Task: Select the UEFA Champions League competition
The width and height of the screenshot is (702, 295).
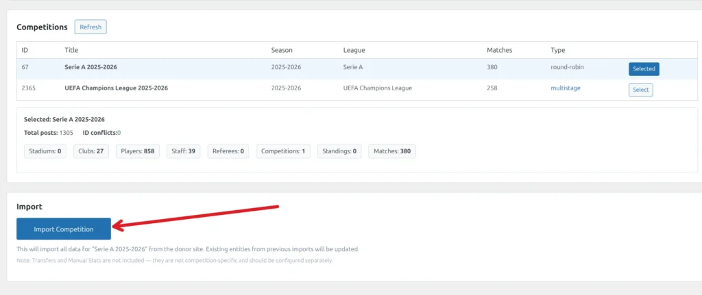Action: click(x=641, y=90)
